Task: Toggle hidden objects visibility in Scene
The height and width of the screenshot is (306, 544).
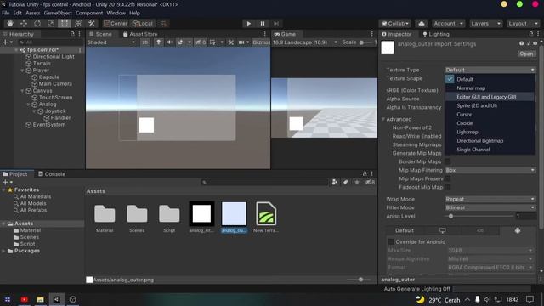Action: pos(201,42)
